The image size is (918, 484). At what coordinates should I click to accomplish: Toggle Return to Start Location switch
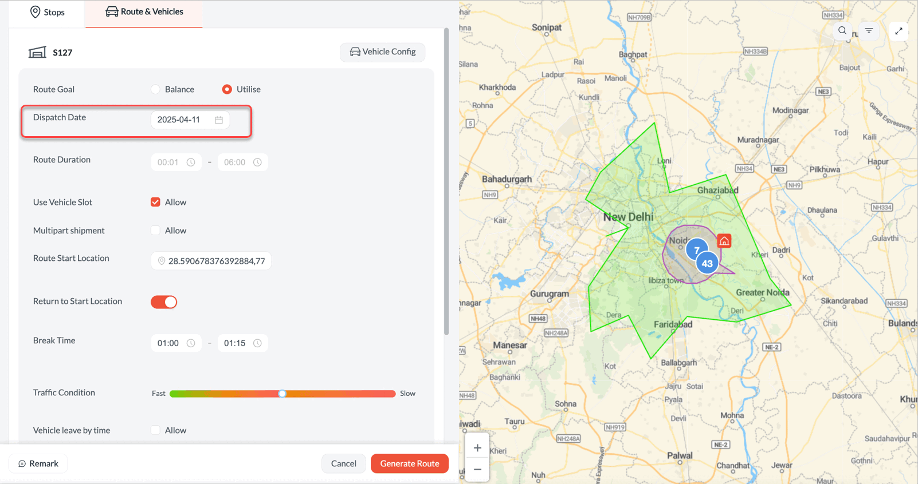[x=164, y=301]
